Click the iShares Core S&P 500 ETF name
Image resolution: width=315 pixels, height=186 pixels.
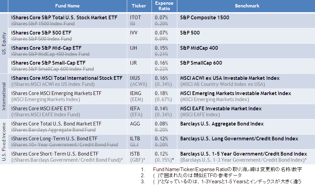[41, 33]
